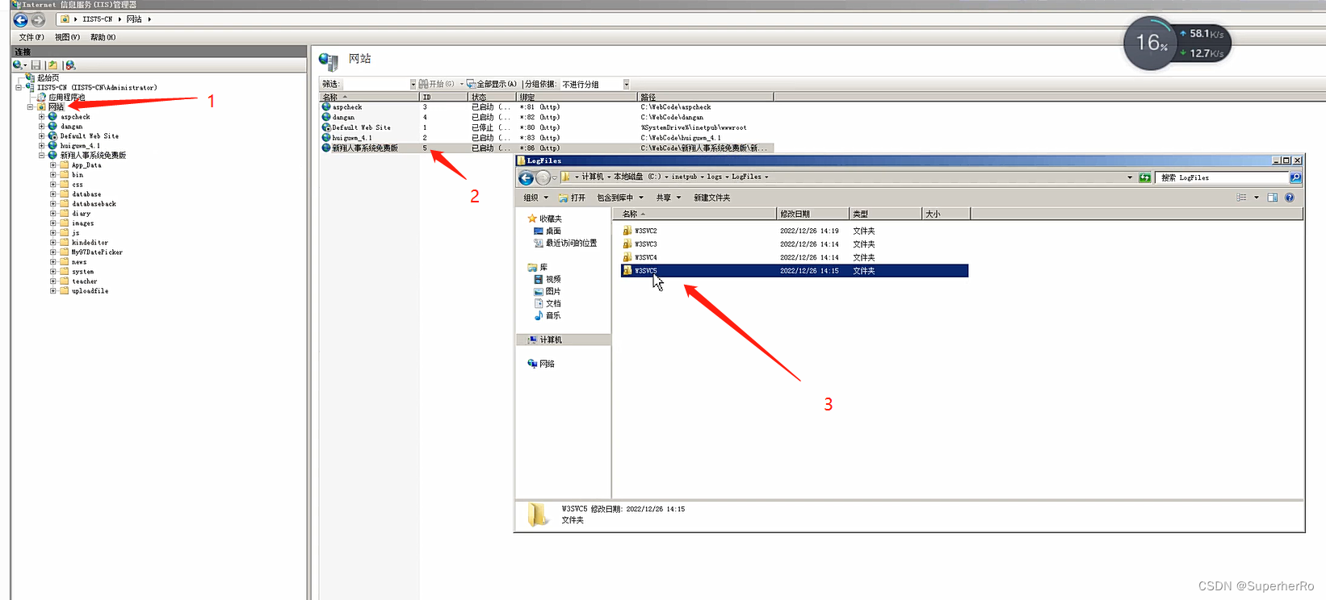Open the 视图(V) menu
The height and width of the screenshot is (600, 1326).
tap(67, 38)
